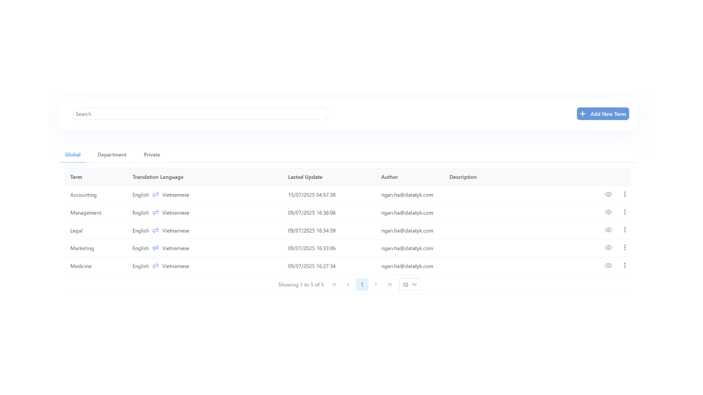Click the swap arrows icon in Accounting row
703x395 pixels.
(155, 195)
